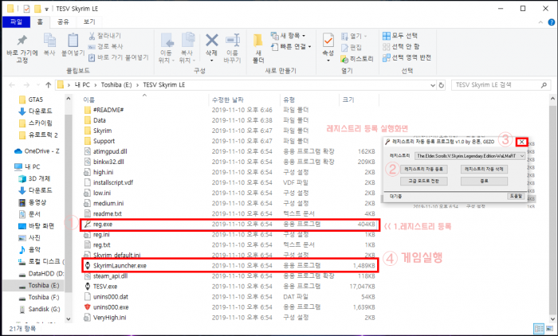The height and width of the screenshot is (336, 558).
Task: Open the 빠른 연결 (Easy access) dropdown
Action: click(x=291, y=46)
